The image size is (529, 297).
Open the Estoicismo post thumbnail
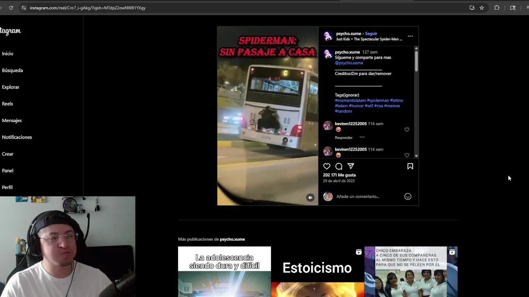point(317,272)
